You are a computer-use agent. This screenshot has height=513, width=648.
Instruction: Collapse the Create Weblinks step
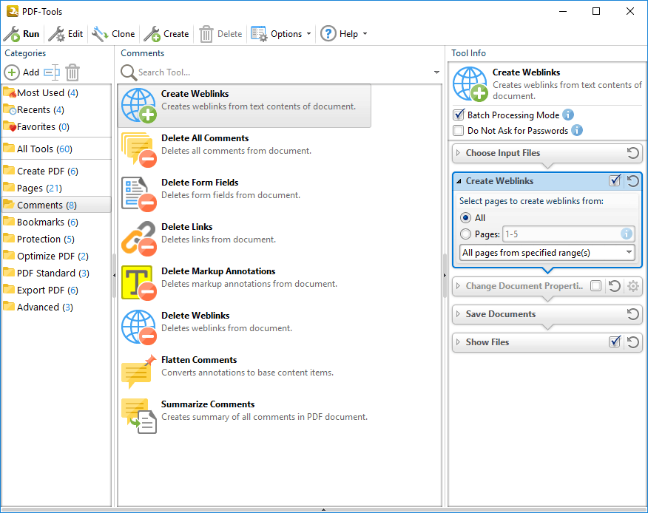point(459,181)
